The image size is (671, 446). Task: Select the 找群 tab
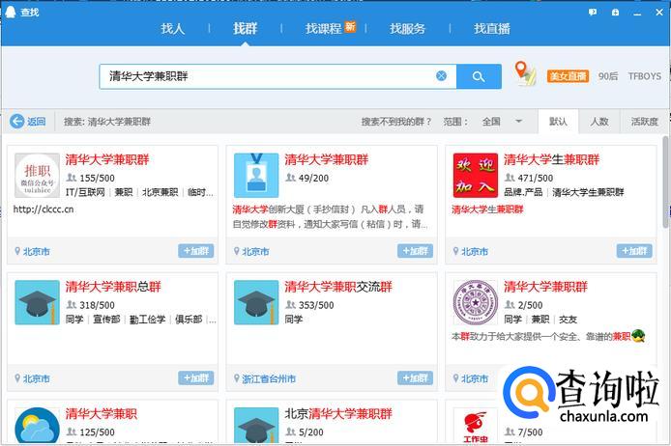[245, 29]
